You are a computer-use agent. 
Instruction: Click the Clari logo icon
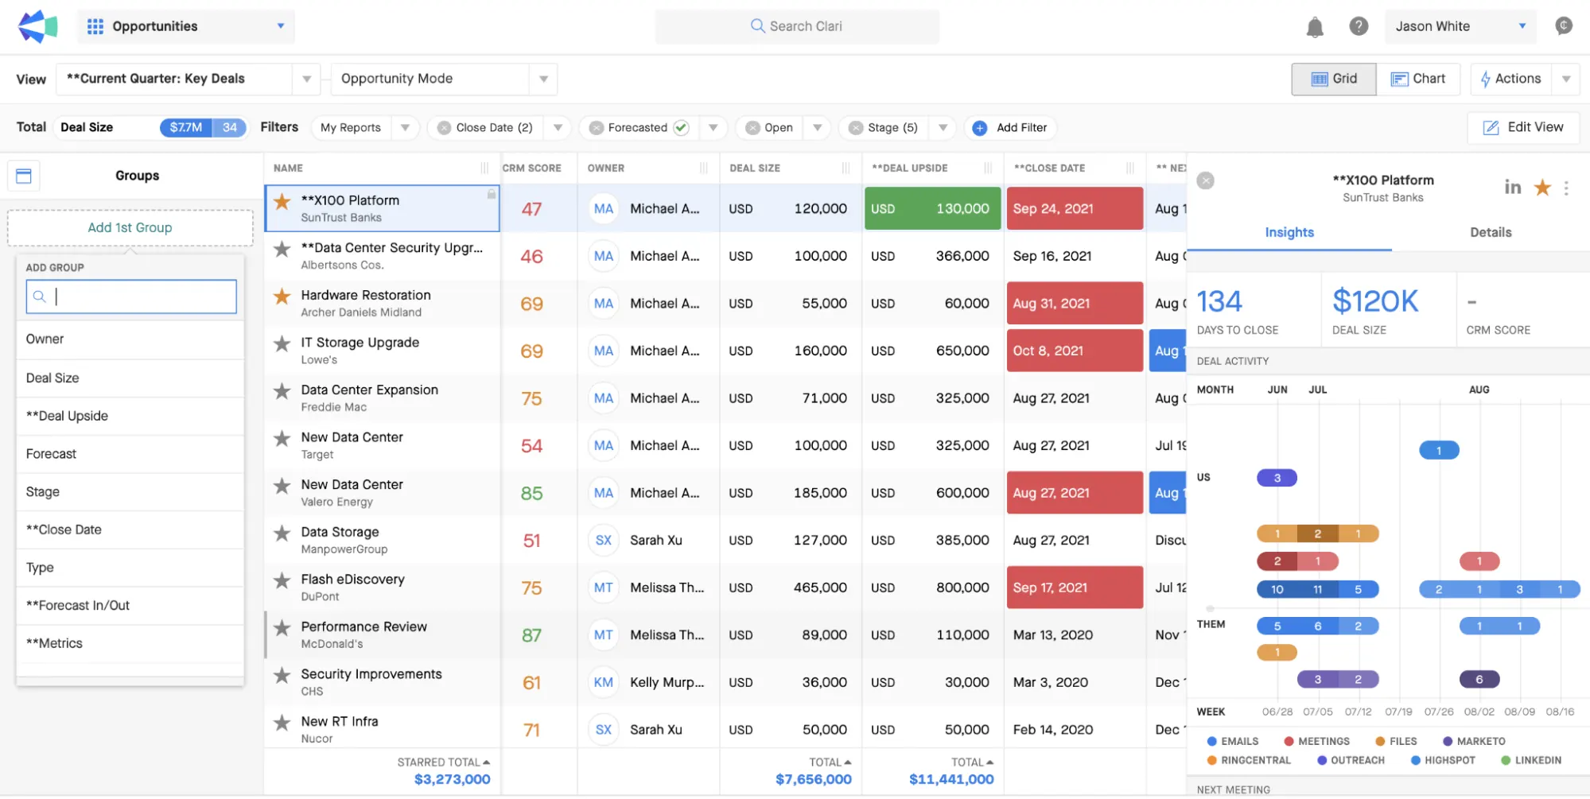[37, 26]
